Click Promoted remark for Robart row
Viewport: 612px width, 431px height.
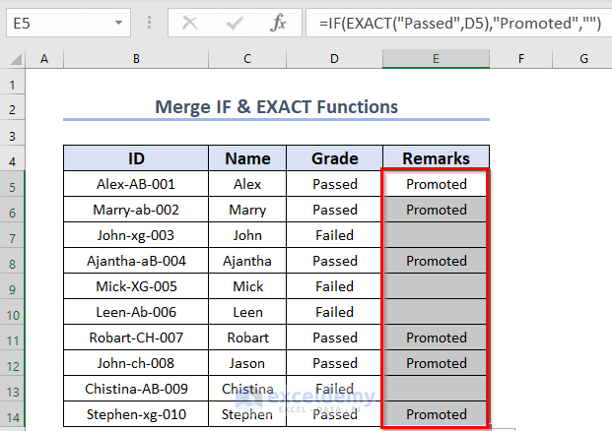(436, 338)
